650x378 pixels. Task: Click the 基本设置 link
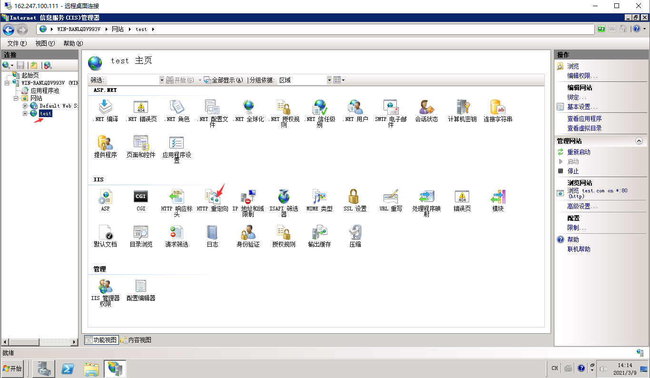[x=582, y=107]
